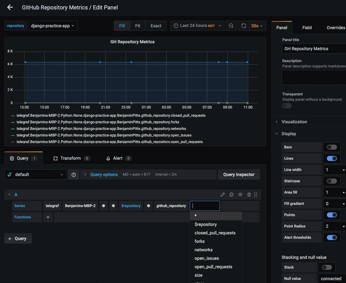Switch to the Overrides tab
346x283 pixels.
point(336,28)
